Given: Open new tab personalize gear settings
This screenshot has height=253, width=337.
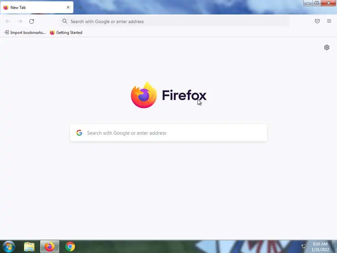Looking at the screenshot, I should tap(327, 47).
